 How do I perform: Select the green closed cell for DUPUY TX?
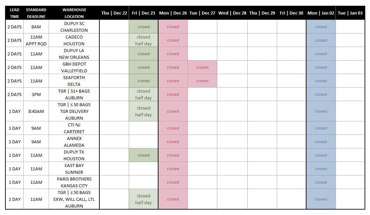(144, 155)
